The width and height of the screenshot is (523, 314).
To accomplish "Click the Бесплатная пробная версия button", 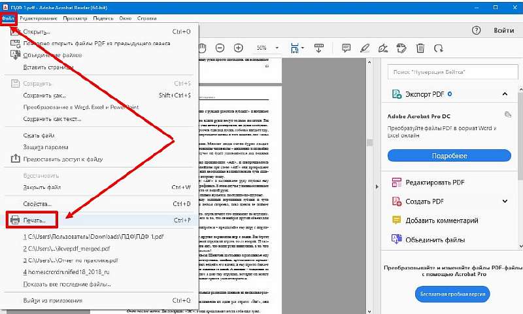I will pos(452,294).
